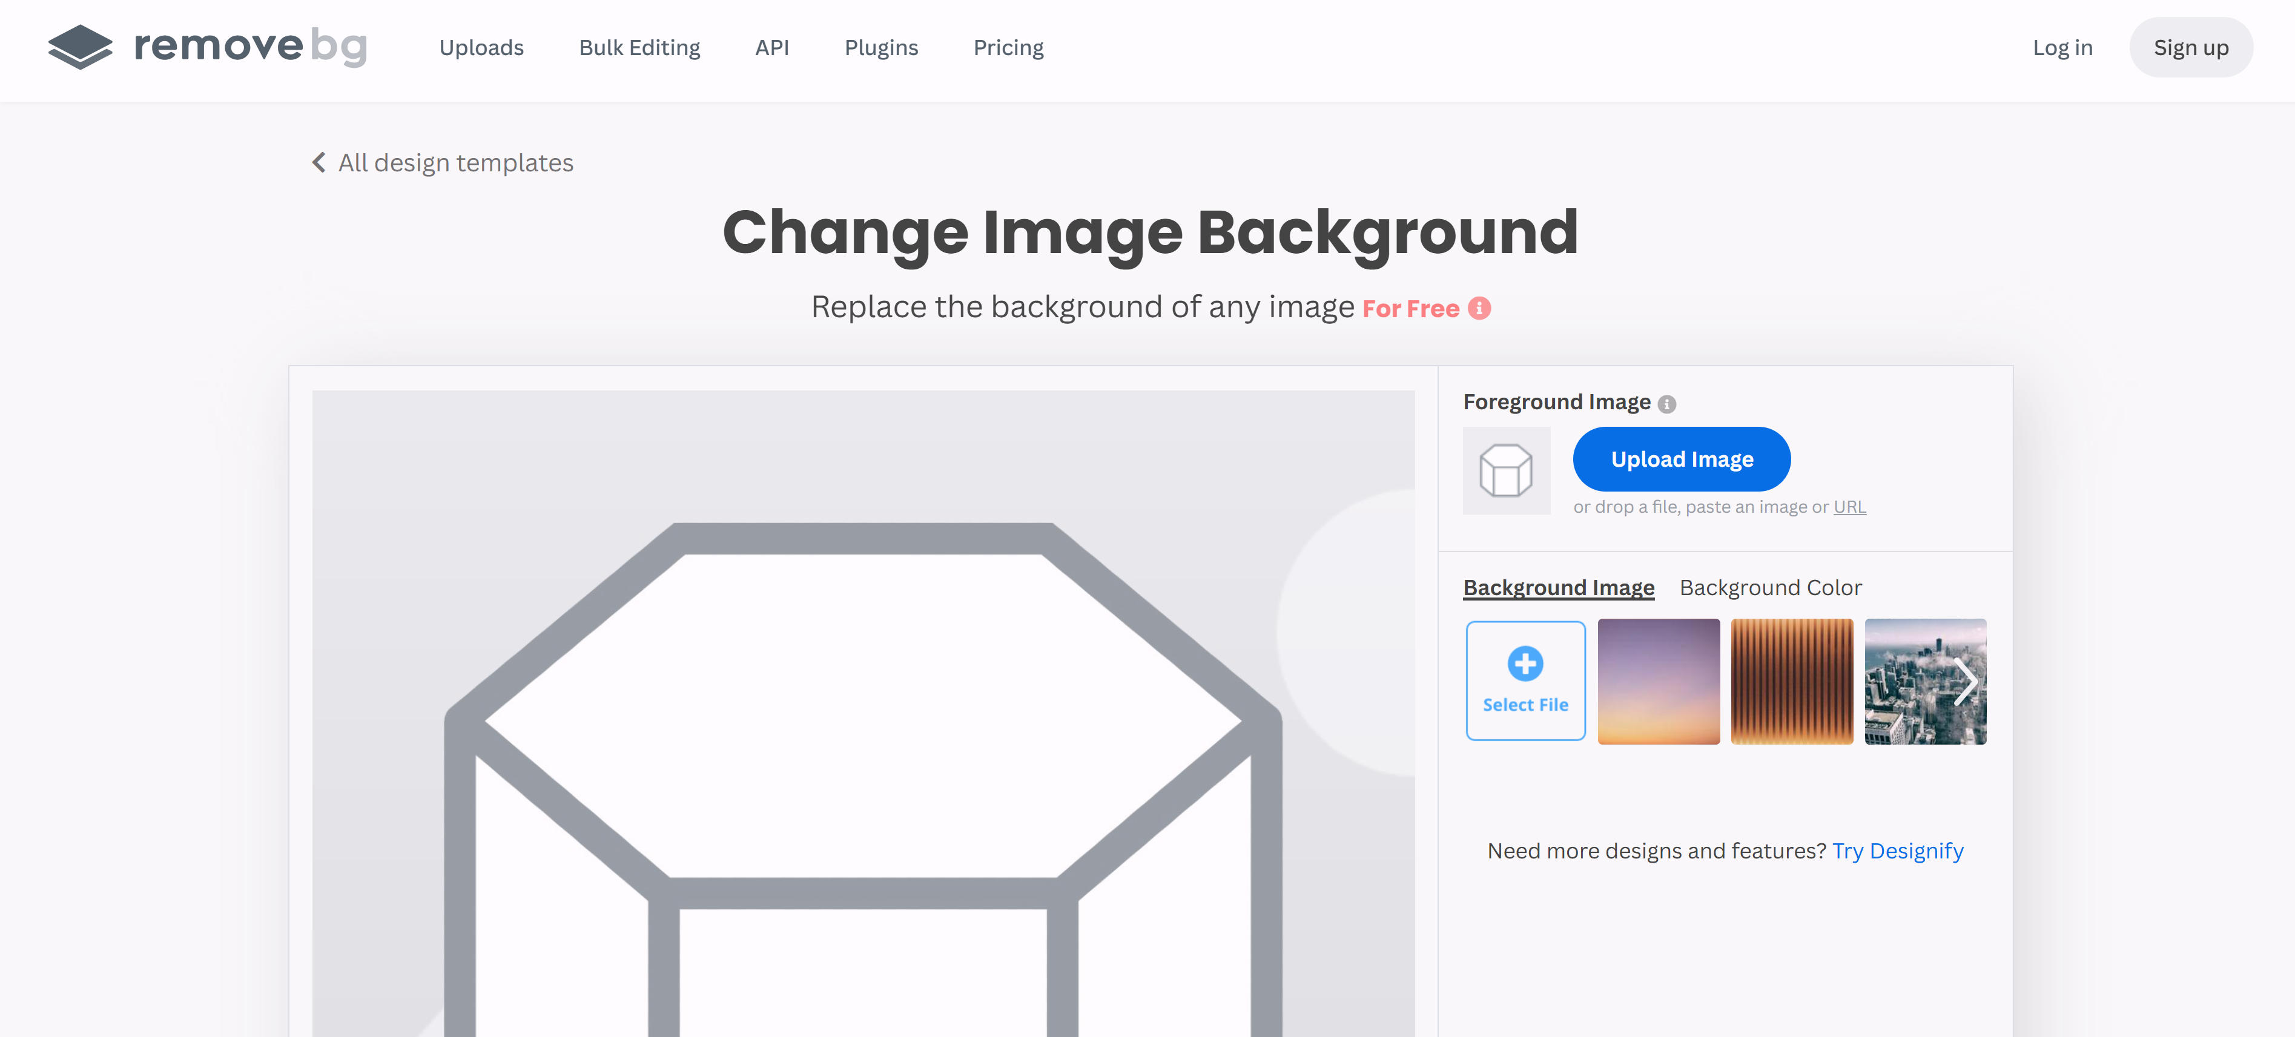Image resolution: width=2295 pixels, height=1037 pixels.
Task: Choose the purple sunset gradient background
Action: [1658, 682]
